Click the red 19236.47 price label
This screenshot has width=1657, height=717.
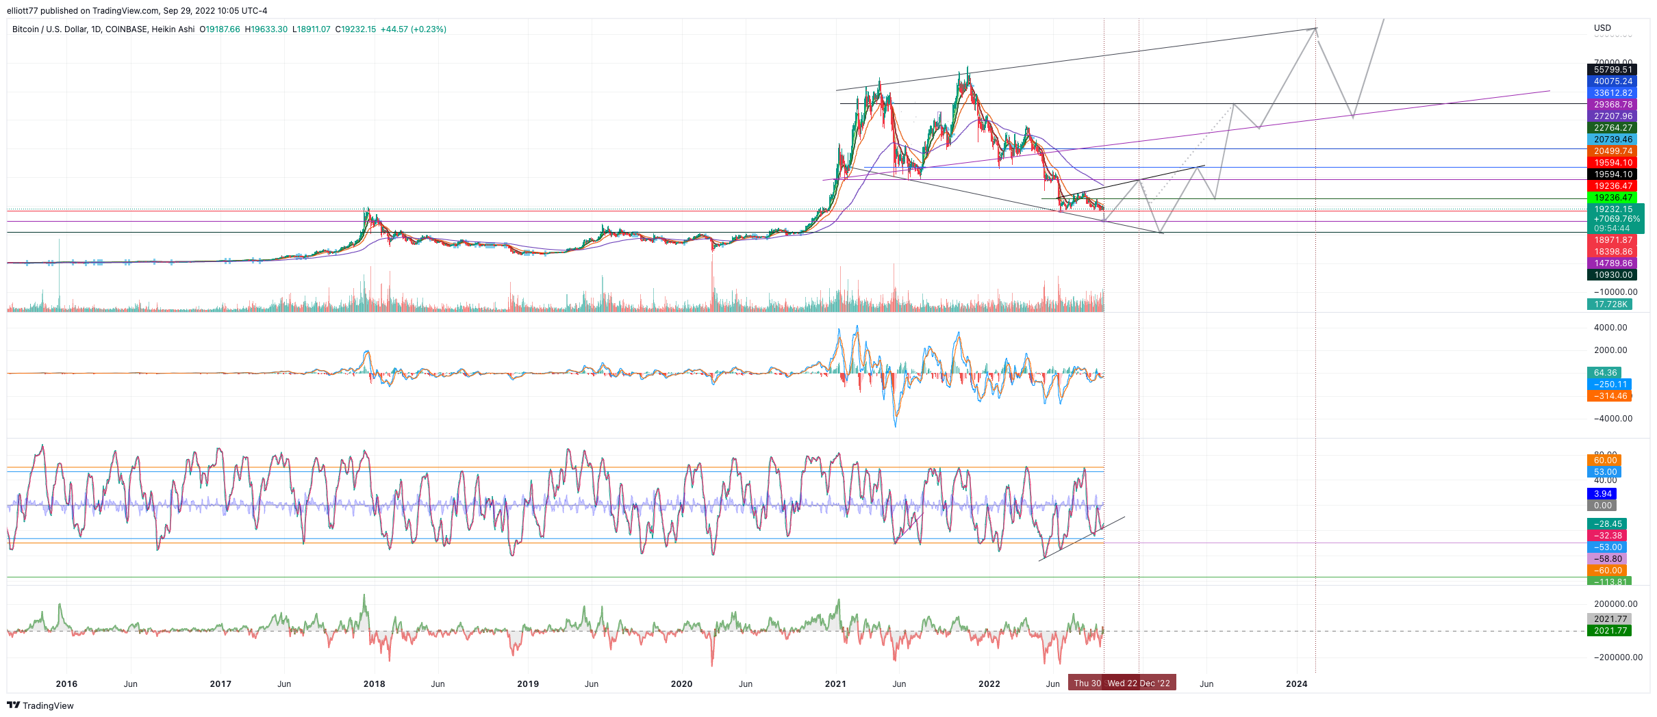coord(1612,186)
